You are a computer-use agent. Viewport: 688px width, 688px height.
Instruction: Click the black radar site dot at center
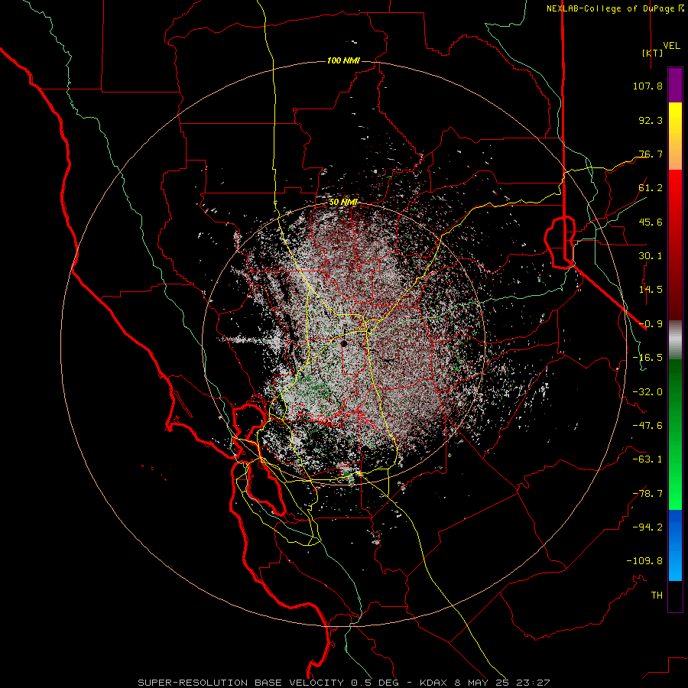pyautogui.click(x=344, y=343)
